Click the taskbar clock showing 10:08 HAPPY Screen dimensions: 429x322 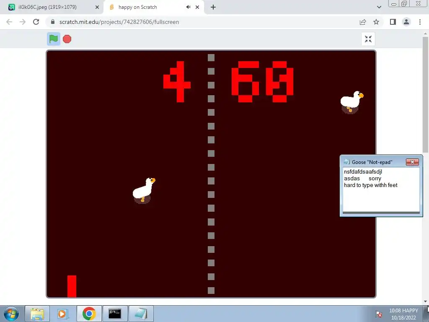(x=403, y=314)
